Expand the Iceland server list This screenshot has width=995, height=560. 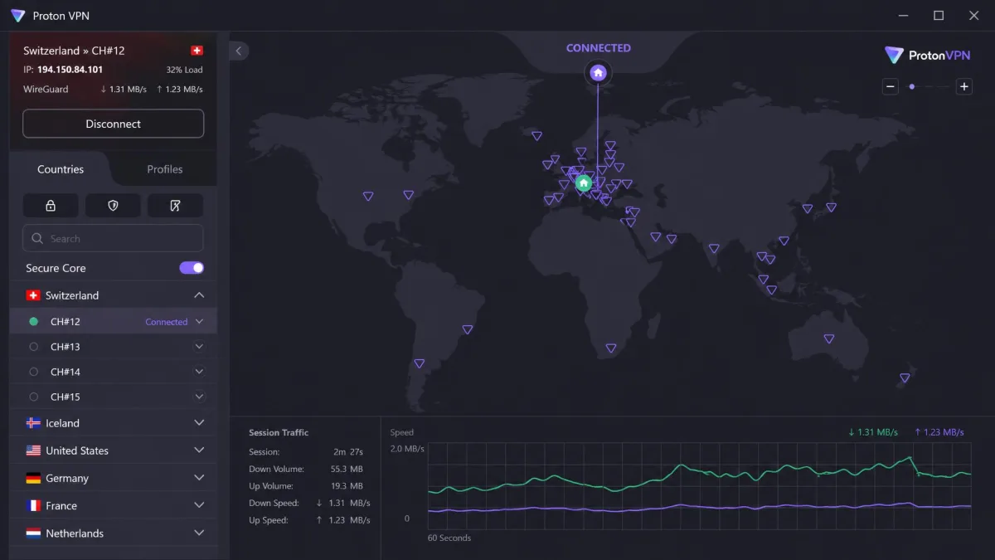199,423
